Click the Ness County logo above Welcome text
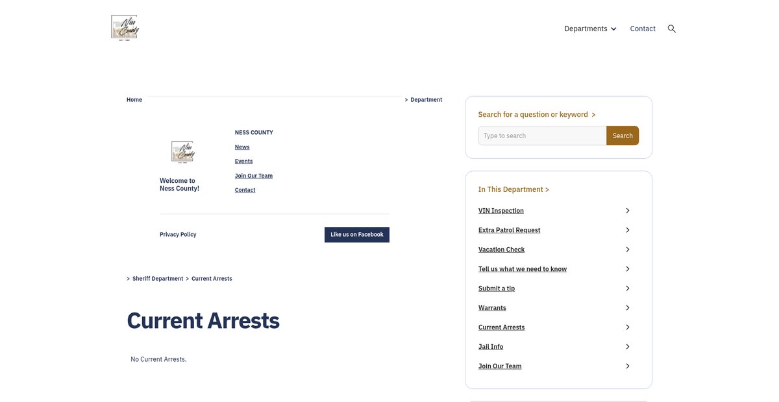This screenshot has height=402, width=779. pos(183,152)
